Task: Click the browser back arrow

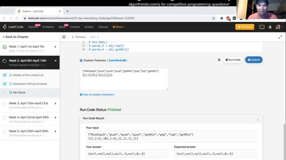Action: tap(4, 18)
